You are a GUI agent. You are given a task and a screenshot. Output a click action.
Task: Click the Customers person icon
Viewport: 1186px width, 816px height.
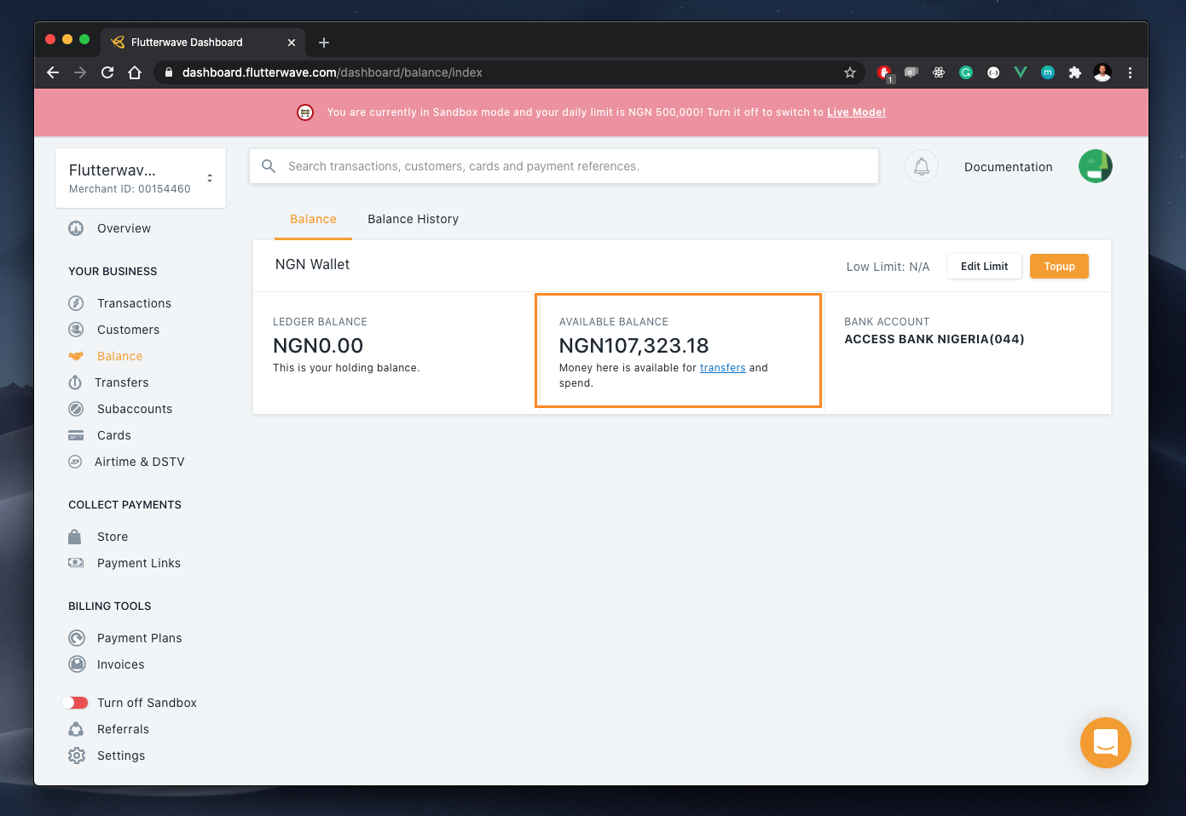76,330
